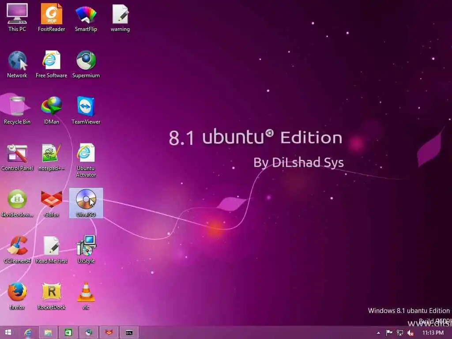The image size is (452, 339).
Task: Click the network tray icon
Action: 400,333
